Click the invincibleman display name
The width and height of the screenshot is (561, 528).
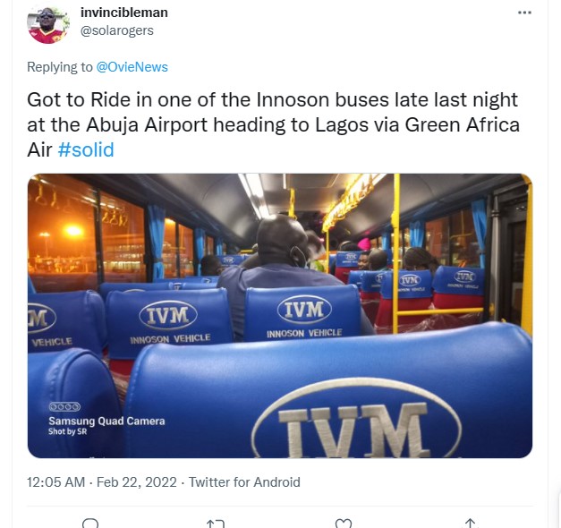[124, 13]
